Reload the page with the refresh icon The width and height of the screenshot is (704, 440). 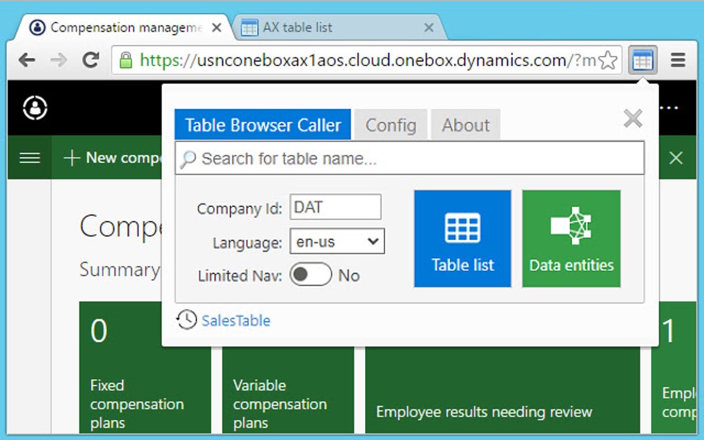[x=90, y=59]
